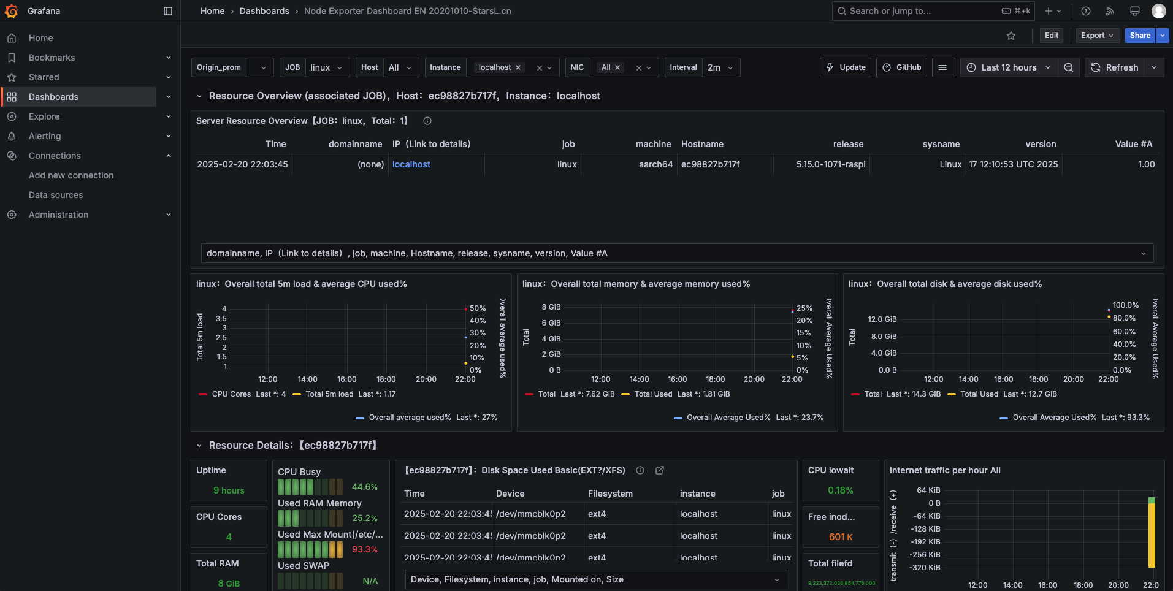Viewport: 1173px width, 591px height.
Task: Star this dashboard as favorite
Action: click(x=1011, y=36)
